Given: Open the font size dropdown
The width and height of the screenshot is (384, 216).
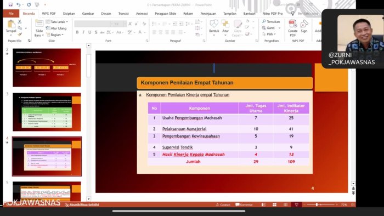Looking at the screenshot, I should coord(125,24).
